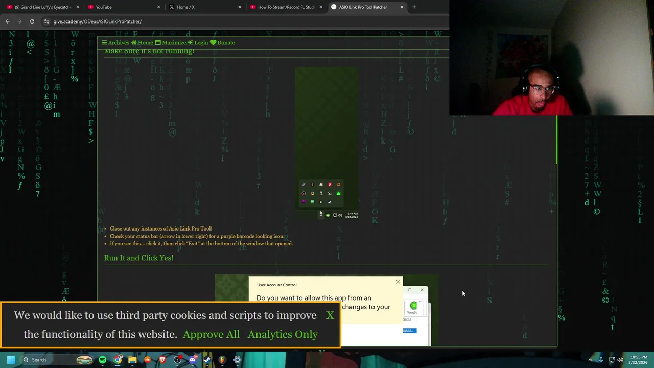The image size is (654, 368).
Task: Go back in browser history
Action: pos(7,21)
